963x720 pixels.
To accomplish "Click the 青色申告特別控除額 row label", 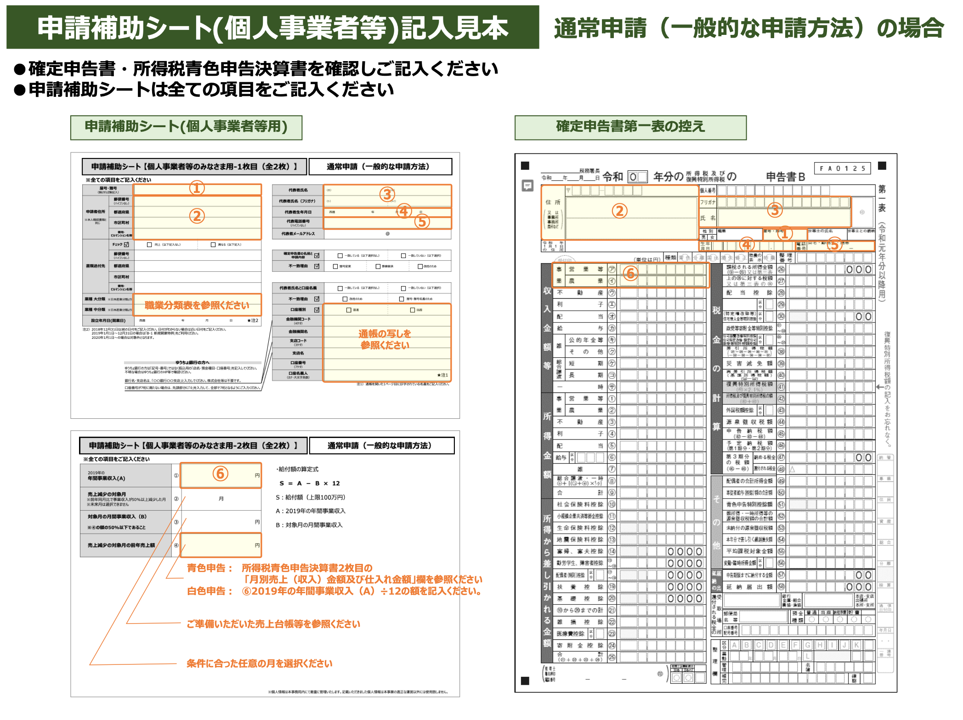I will point(749,504).
